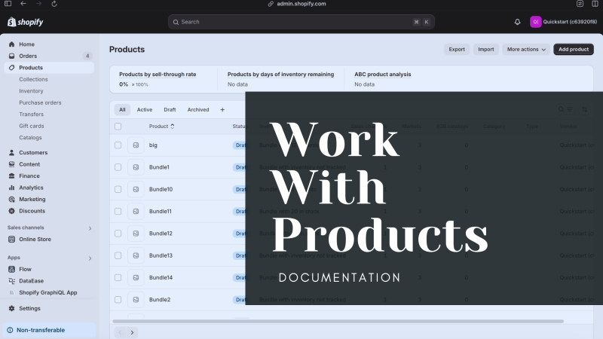Open the notifications bell icon

(x=517, y=22)
